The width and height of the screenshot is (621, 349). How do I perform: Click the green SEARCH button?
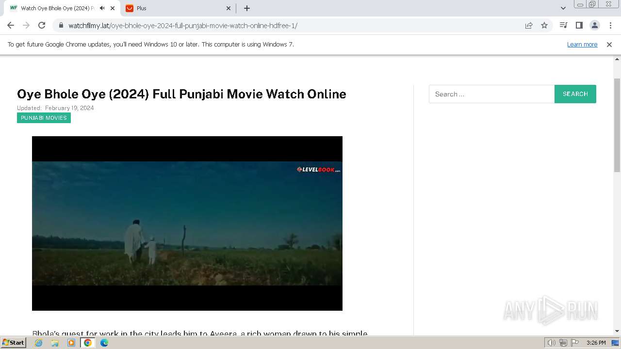(575, 94)
